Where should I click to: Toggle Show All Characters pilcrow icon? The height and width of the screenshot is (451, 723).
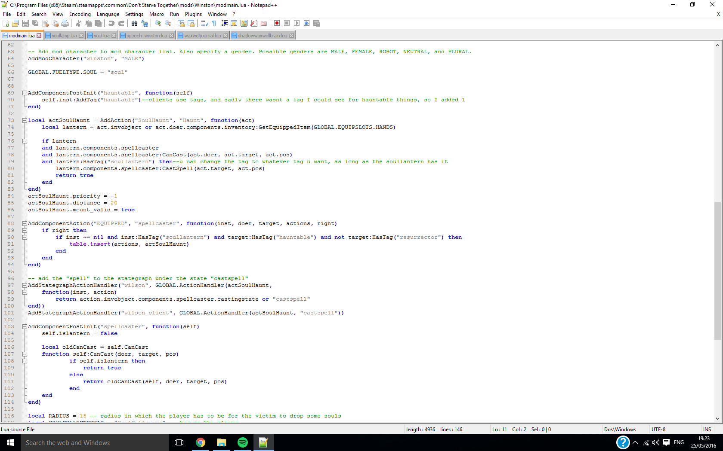click(x=214, y=23)
